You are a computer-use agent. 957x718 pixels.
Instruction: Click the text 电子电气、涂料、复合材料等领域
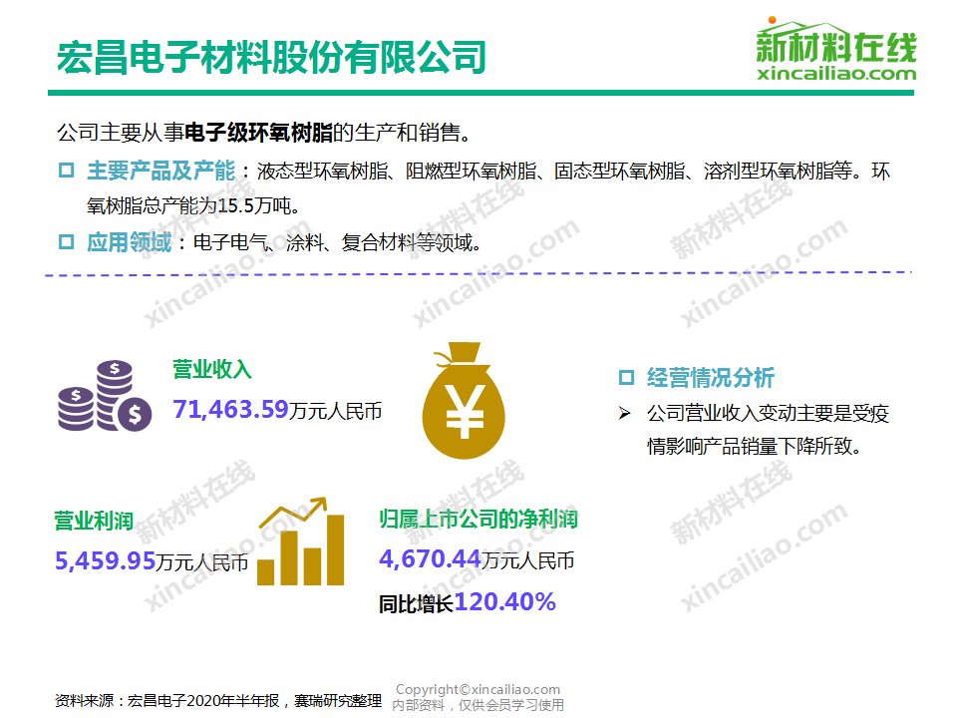tap(337, 242)
